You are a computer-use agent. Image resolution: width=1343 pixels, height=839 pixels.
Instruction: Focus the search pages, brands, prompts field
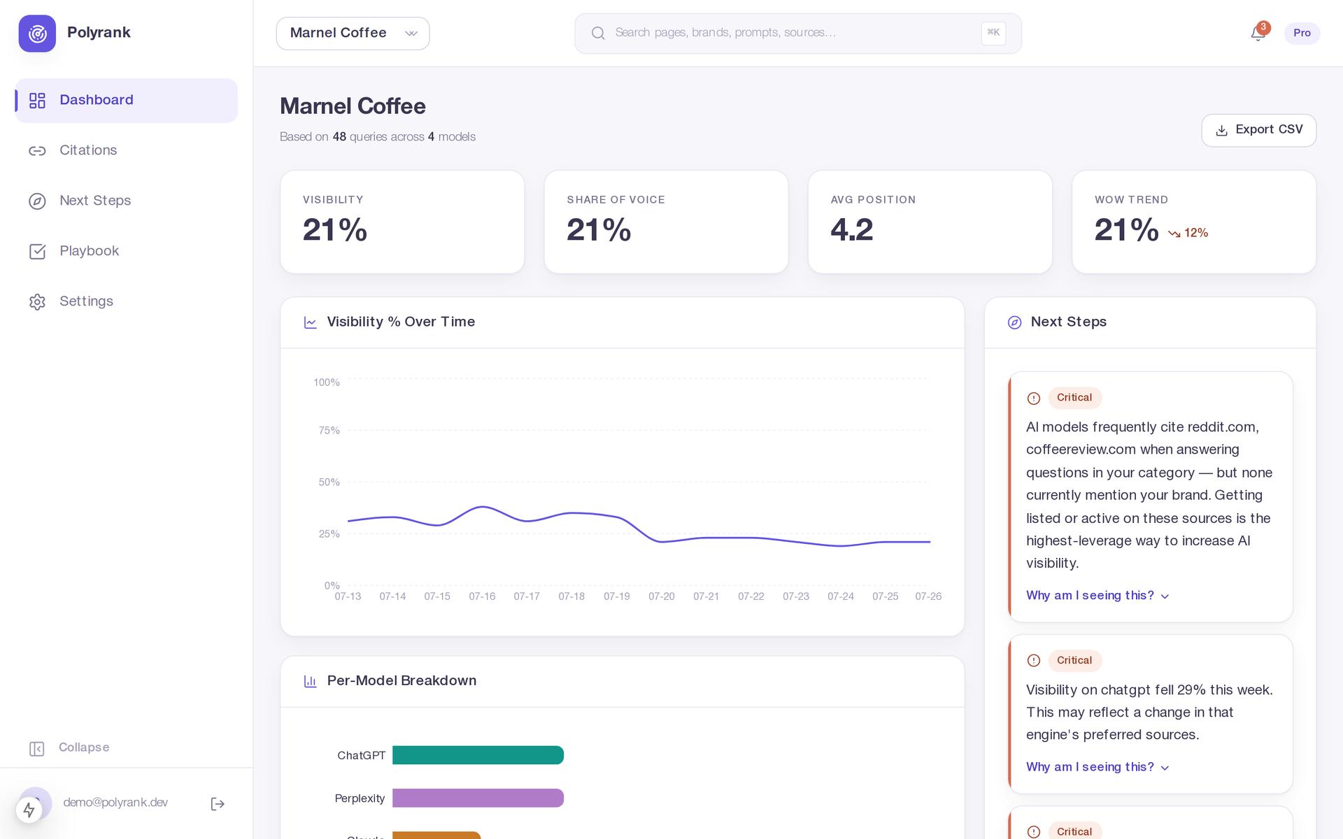[798, 34]
